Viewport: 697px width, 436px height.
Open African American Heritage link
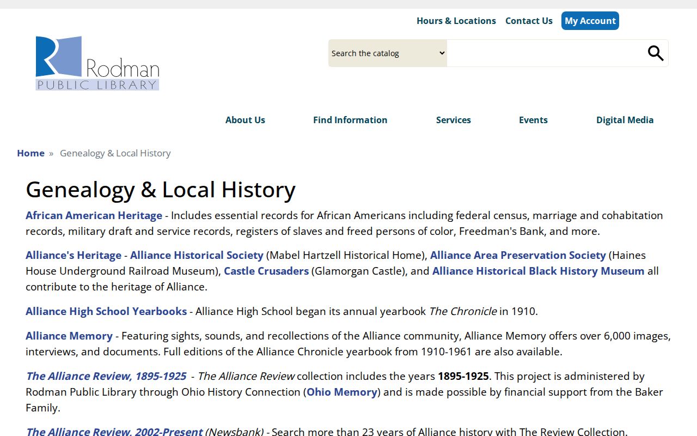coord(94,215)
